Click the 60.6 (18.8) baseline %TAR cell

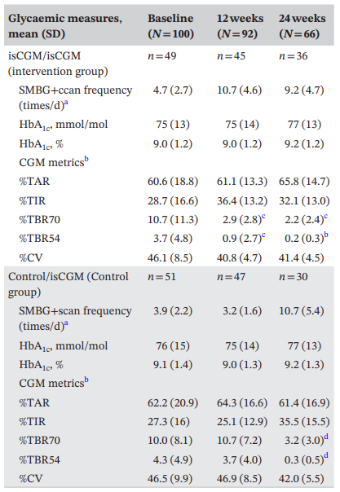click(173, 182)
